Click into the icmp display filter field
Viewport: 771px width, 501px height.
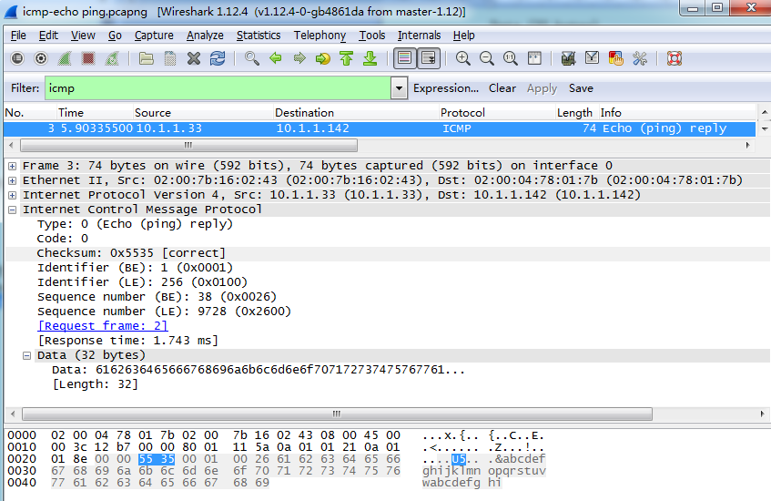pos(218,88)
